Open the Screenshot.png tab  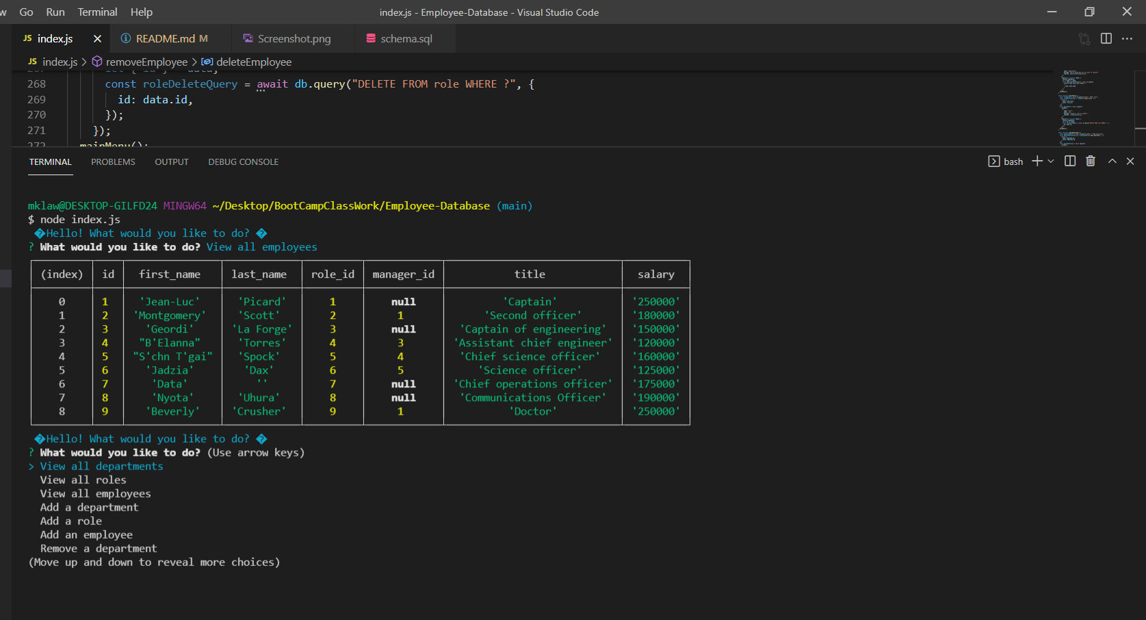(294, 38)
